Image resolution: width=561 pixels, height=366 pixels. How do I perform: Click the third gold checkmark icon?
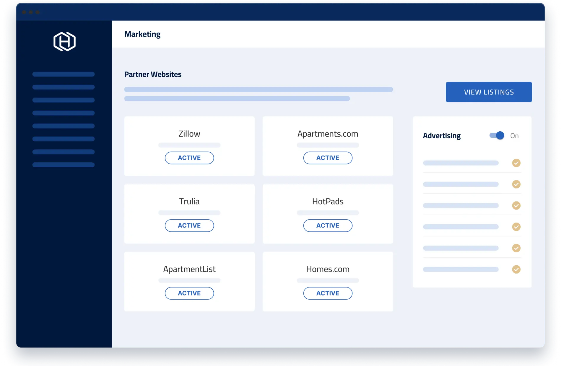[x=516, y=205]
